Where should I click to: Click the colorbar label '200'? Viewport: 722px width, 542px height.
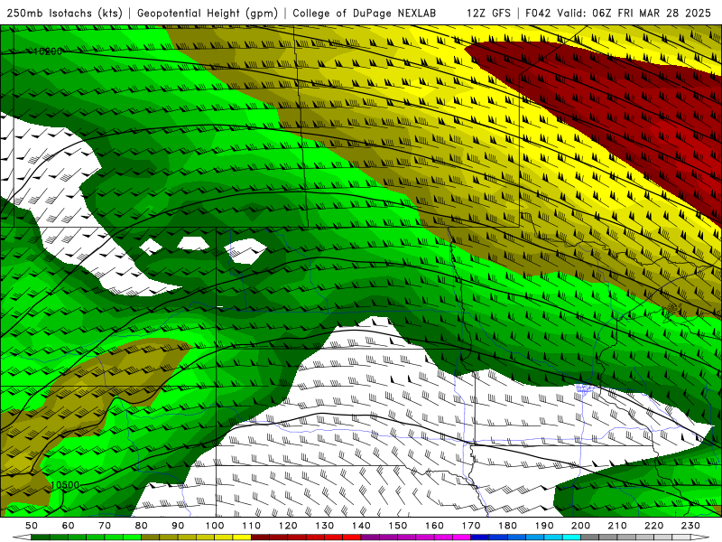pyautogui.click(x=580, y=526)
